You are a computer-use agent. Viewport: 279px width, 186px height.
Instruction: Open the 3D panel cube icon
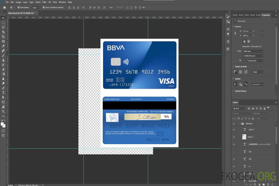click(228, 49)
